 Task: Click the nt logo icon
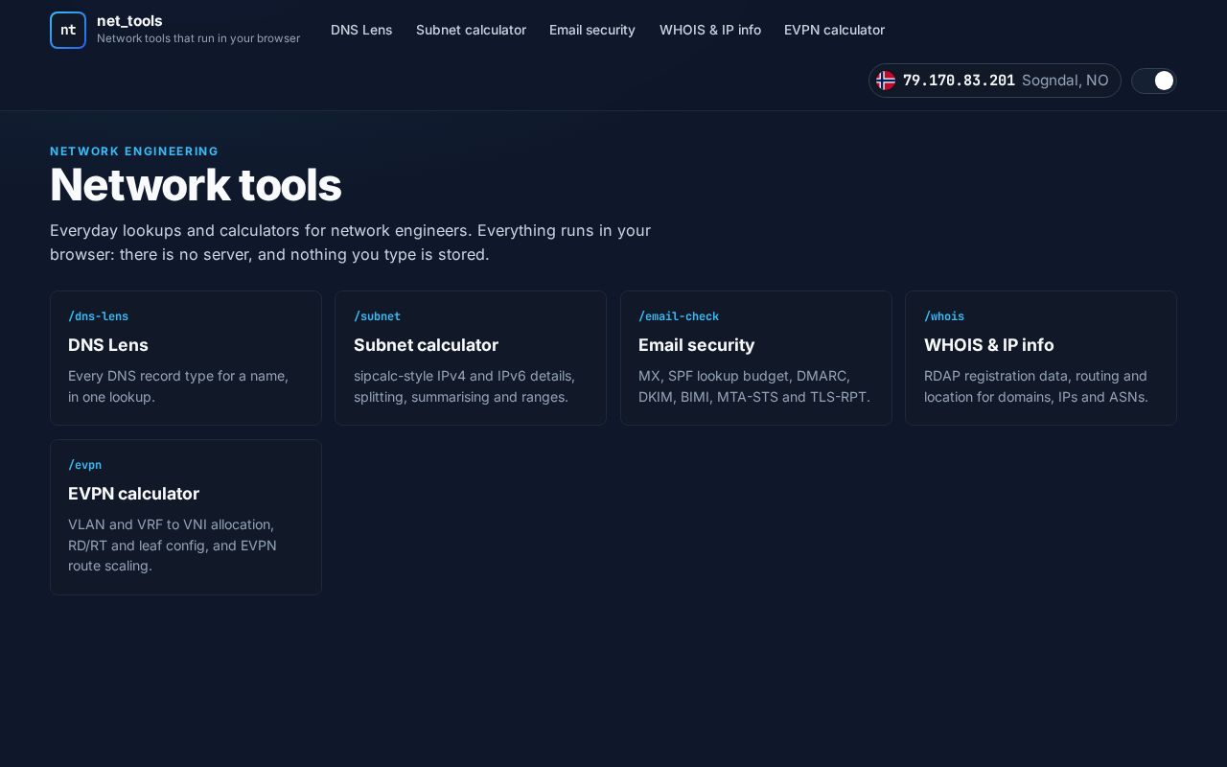(68, 30)
